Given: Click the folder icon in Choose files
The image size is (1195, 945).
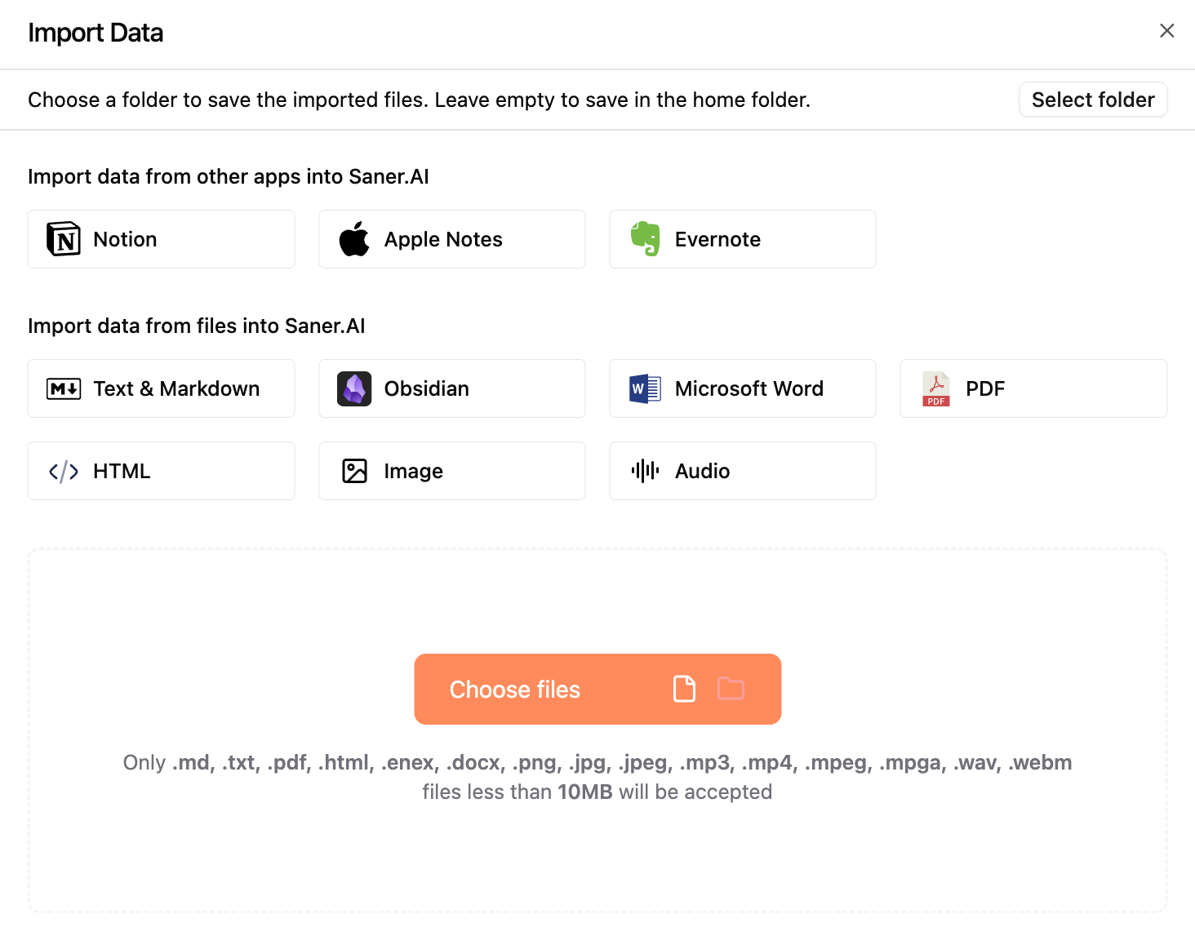Looking at the screenshot, I should pos(731,689).
